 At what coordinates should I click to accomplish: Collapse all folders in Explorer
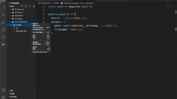[34, 6]
